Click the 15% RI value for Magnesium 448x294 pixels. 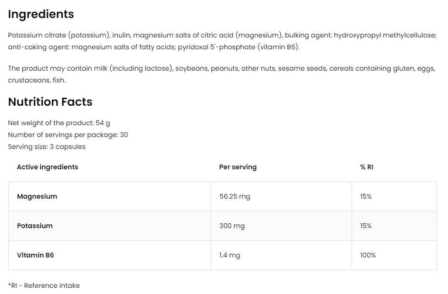366,196
